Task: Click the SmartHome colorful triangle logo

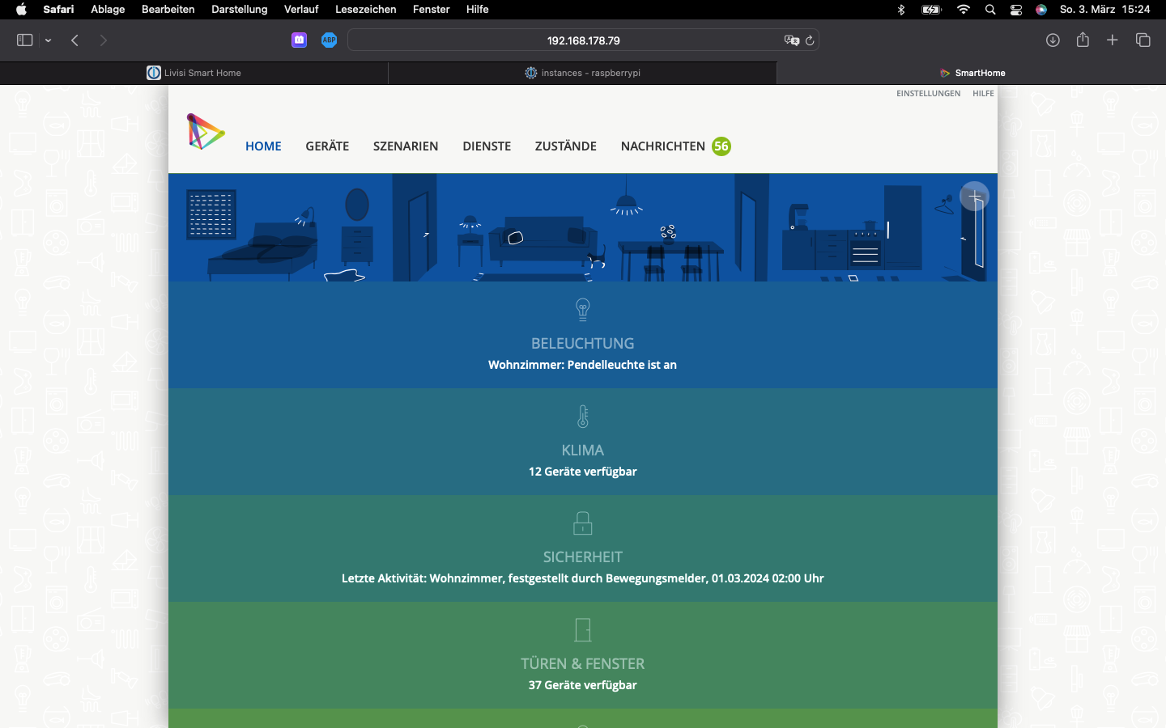Action: (206, 132)
